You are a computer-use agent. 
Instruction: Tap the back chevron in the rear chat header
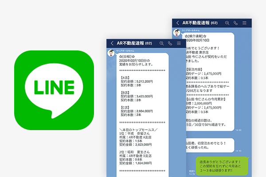(x=178, y=23)
